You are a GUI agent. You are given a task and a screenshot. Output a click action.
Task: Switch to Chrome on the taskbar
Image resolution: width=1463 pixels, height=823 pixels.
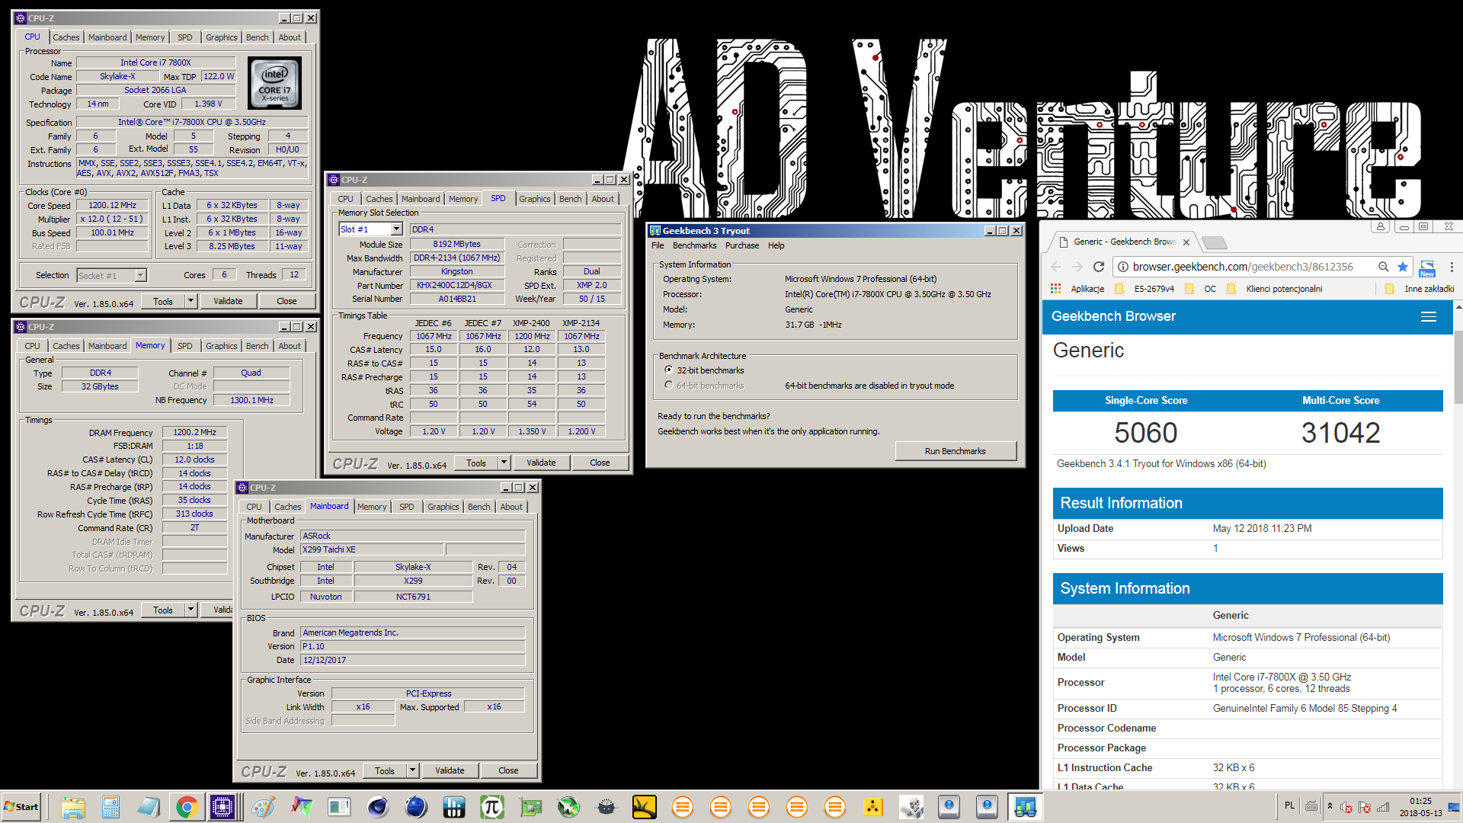[187, 807]
